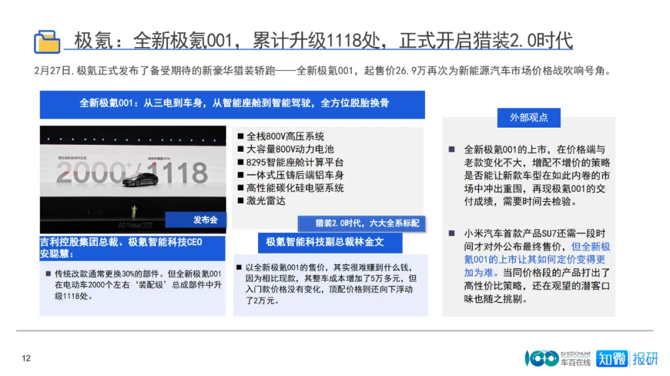Image resolution: width=670 pixels, height=376 pixels.
Task: Click the blue highlighted text 但全新极氪001的上市
Action: point(537,260)
